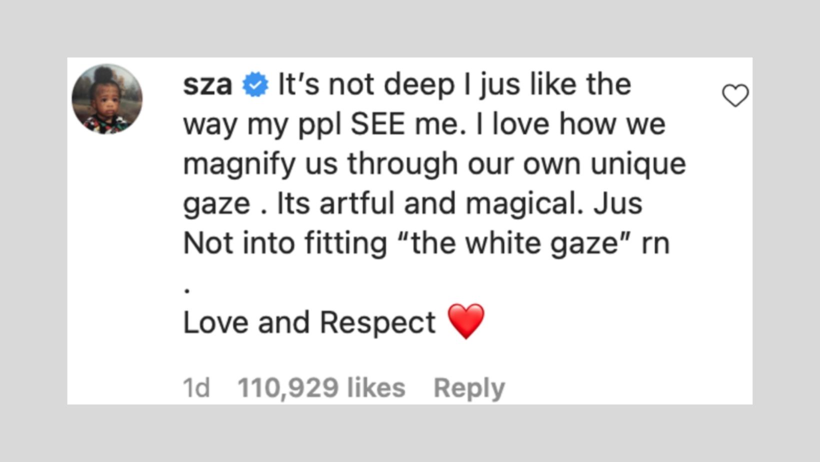Click the lone period below the comment text

pyautogui.click(x=187, y=290)
